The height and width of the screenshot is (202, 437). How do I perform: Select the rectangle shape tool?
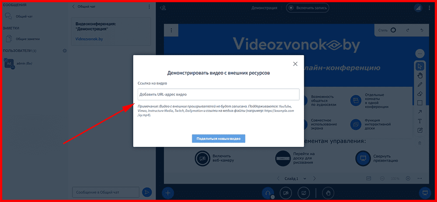(x=420, y=103)
